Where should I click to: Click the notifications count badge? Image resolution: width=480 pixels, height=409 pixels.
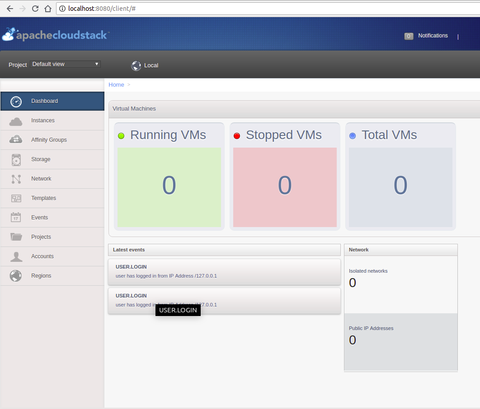coord(409,36)
